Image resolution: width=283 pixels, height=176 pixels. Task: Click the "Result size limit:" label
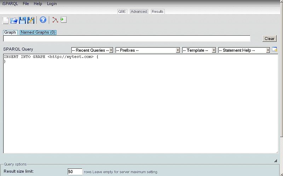19,171
